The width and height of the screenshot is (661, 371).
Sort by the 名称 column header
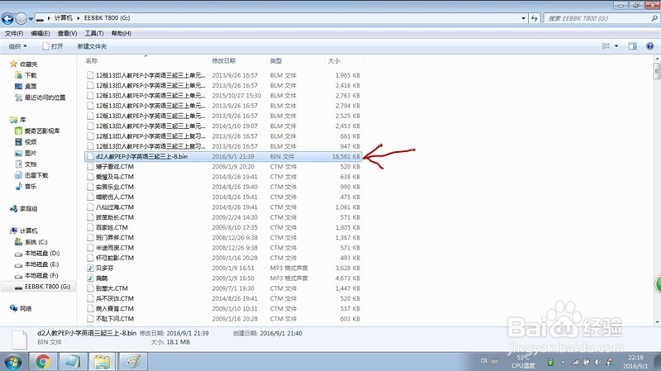[145, 60]
